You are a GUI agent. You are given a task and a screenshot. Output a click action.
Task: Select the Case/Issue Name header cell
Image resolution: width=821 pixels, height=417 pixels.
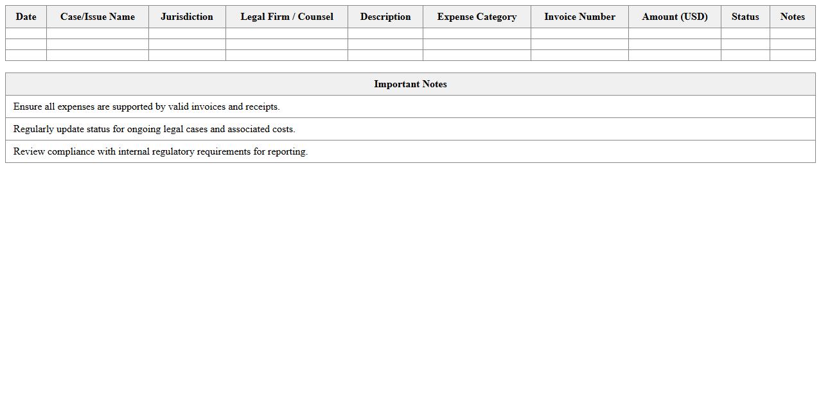[97, 17]
